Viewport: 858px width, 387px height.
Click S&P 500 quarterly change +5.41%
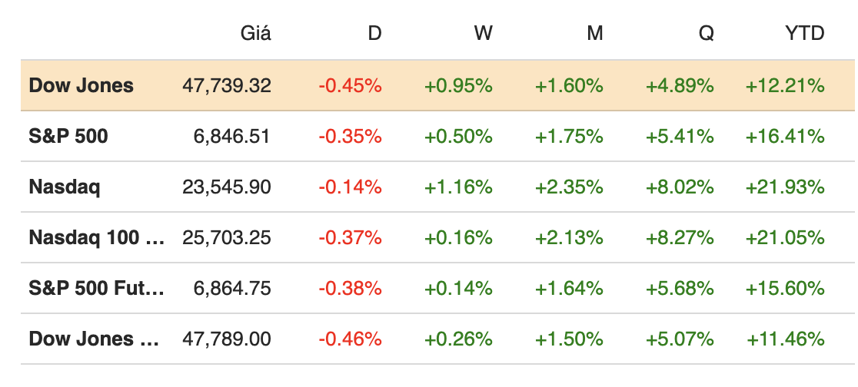(680, 136)
